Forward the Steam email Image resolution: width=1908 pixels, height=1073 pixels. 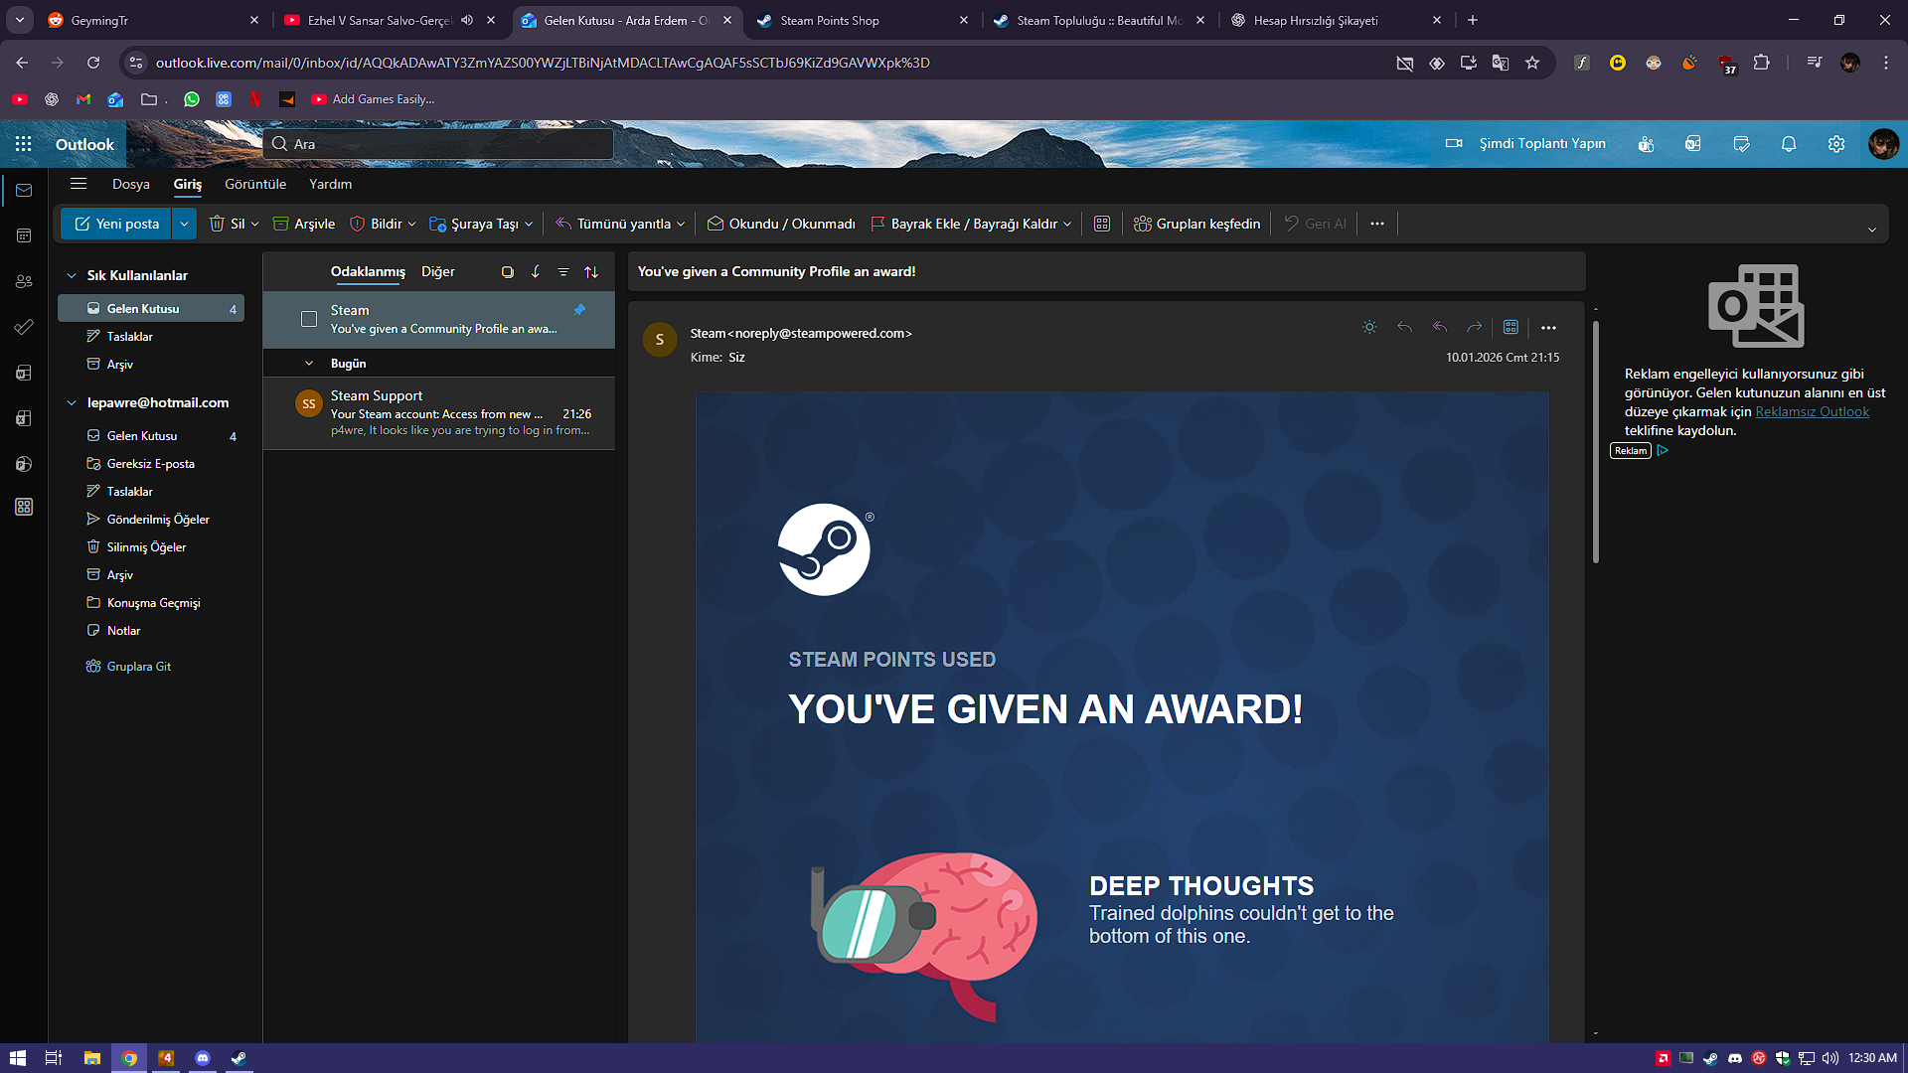pyautogui.click(x=1475, y=327)
